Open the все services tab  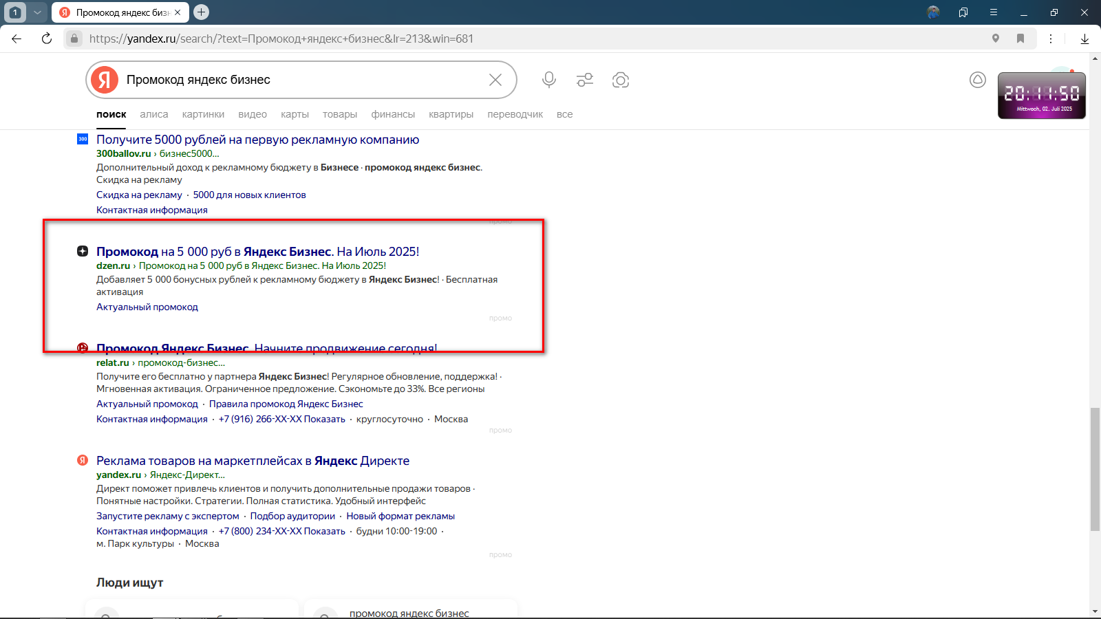[x=565, y=114]
